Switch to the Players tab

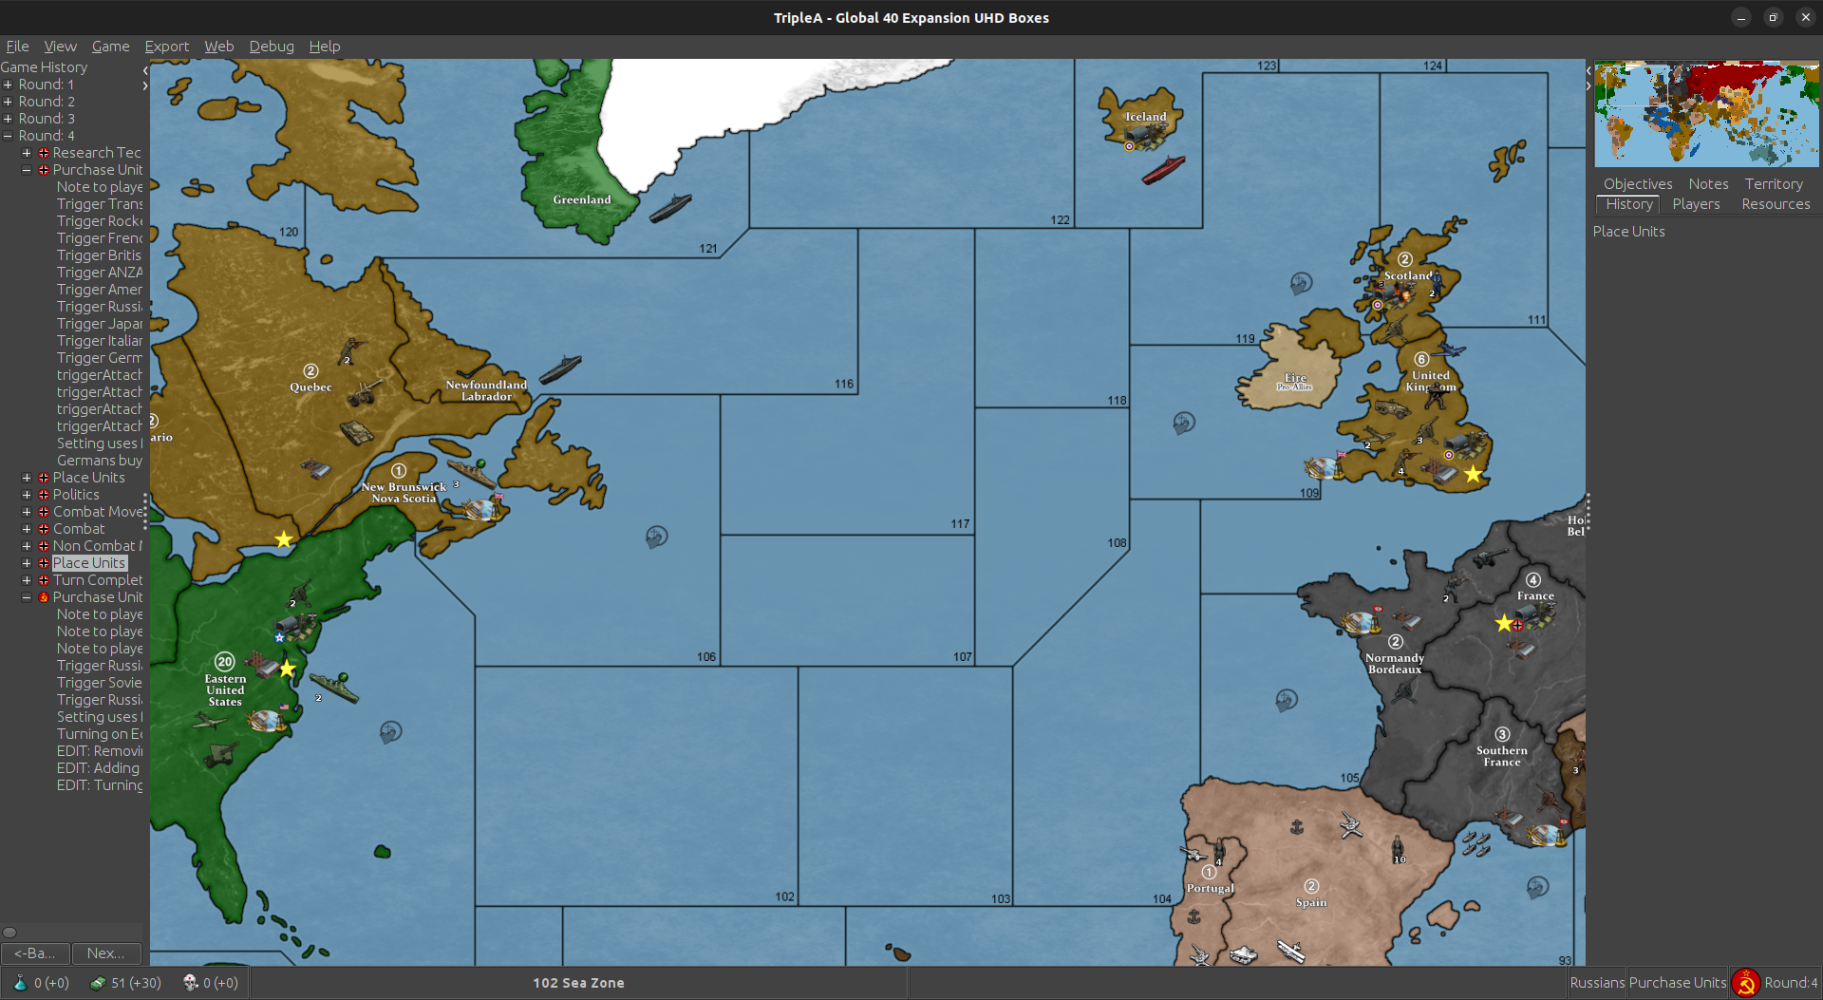(x=1696, y=204)
